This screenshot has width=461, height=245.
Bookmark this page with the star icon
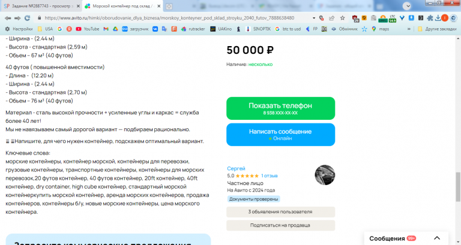coord(343,18)
